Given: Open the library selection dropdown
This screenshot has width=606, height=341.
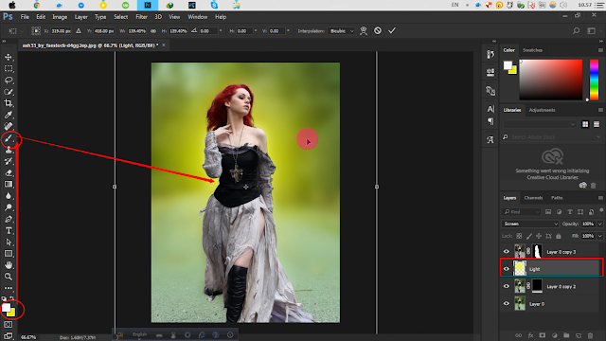Looking at the screenshot, I should click(x=540, y=124).
